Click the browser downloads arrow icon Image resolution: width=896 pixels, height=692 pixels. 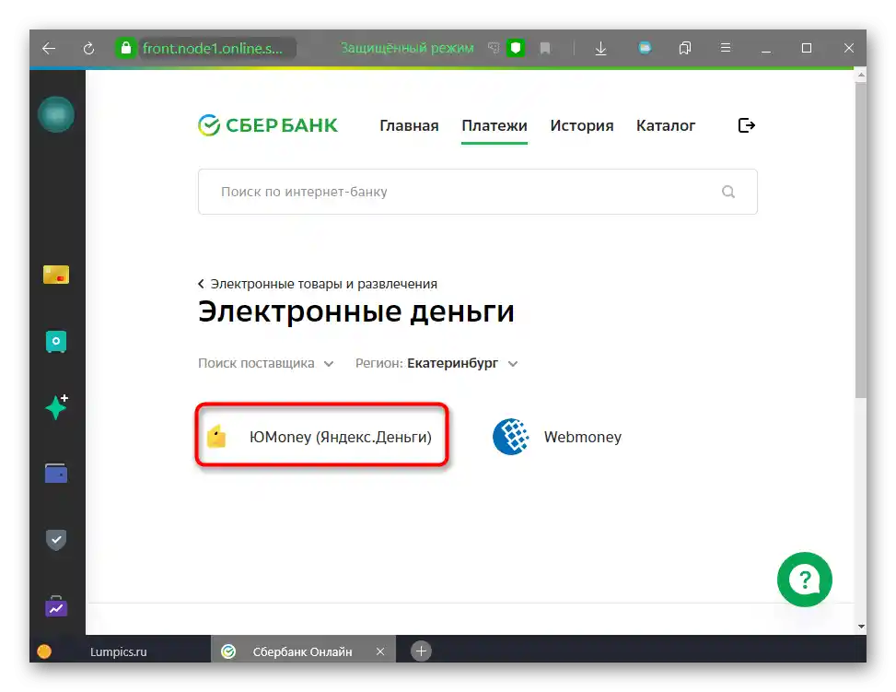(x=600, y=49)
